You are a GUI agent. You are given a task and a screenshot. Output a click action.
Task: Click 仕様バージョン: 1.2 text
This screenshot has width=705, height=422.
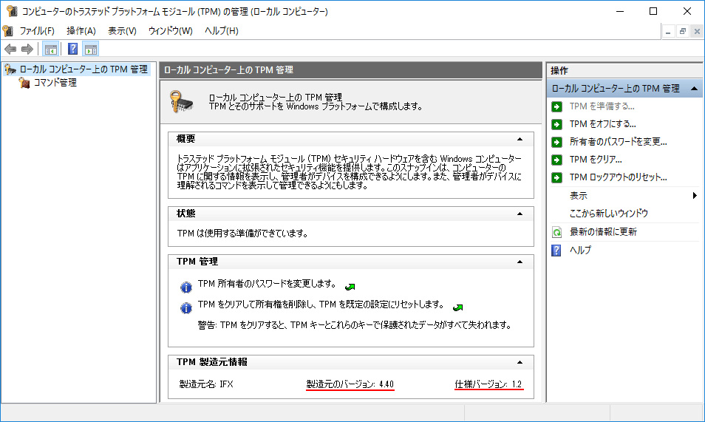488,384
